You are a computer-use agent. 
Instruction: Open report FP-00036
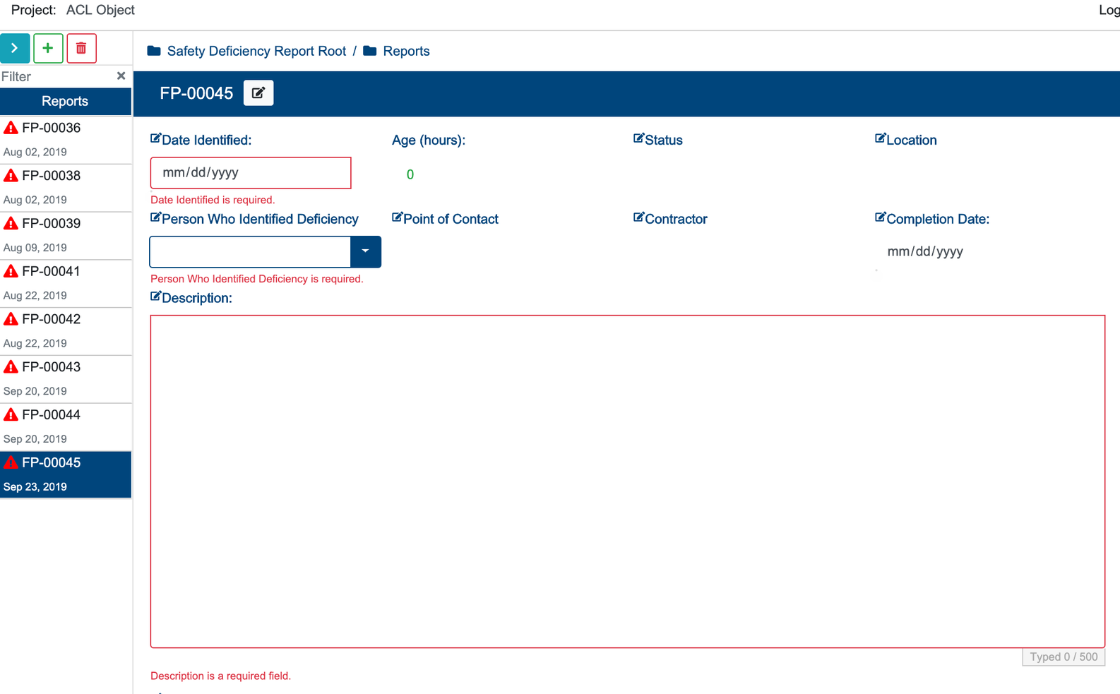(66, 140)
